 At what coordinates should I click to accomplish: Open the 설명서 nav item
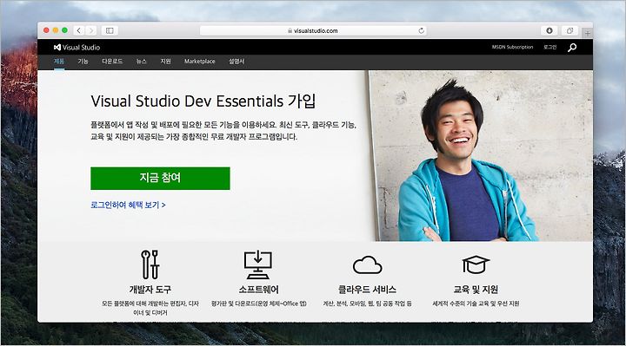(236, 62)
